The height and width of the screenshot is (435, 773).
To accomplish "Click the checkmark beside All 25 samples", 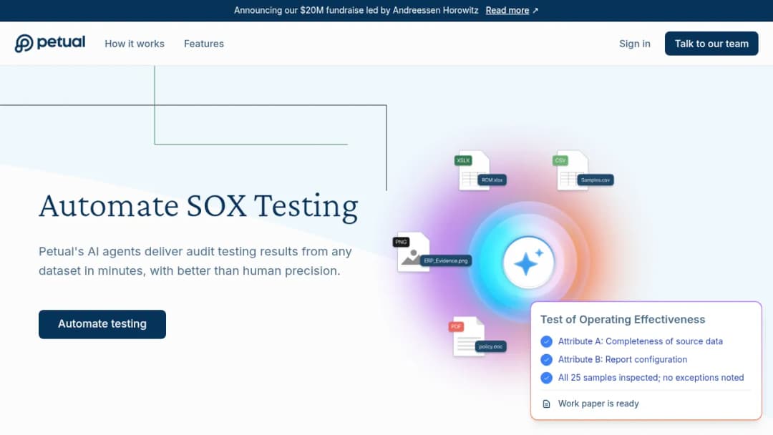I will click(546, 378).
